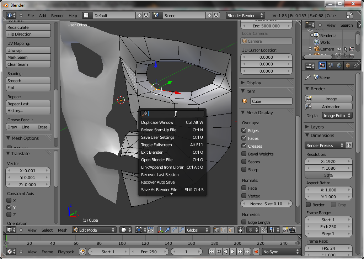Toggle the 3D manipulator axes icon
The width and height of the screenshot is (364, 259).
pos(160,230)
